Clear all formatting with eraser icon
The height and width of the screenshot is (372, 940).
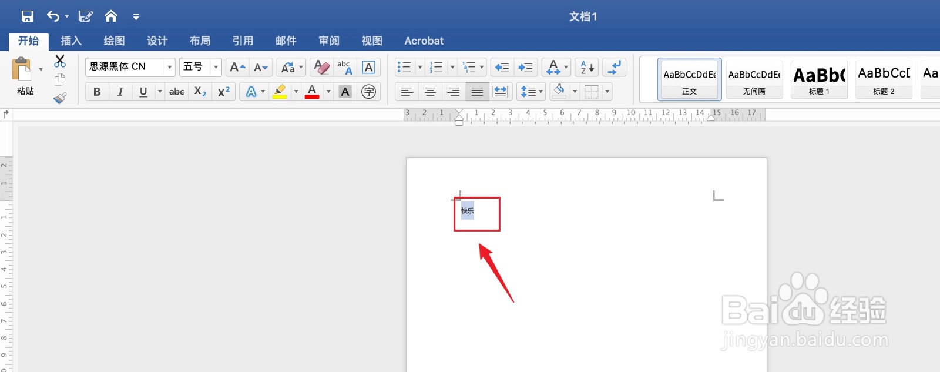pos(321,67)
